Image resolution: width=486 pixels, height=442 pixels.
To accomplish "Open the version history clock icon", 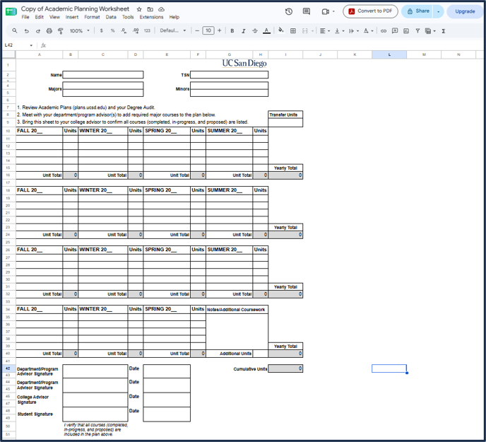I will pyautogui.click(x=288, y=11).
